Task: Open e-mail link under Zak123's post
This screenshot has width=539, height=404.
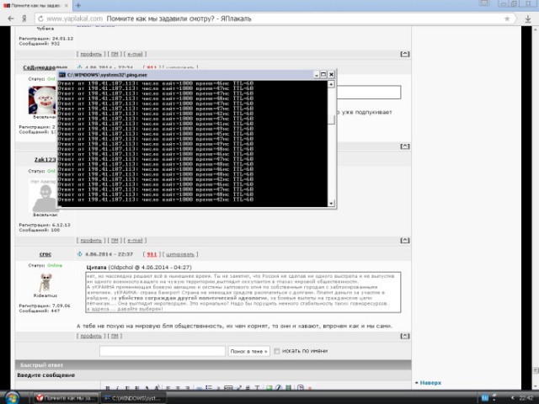Action: 135,241
